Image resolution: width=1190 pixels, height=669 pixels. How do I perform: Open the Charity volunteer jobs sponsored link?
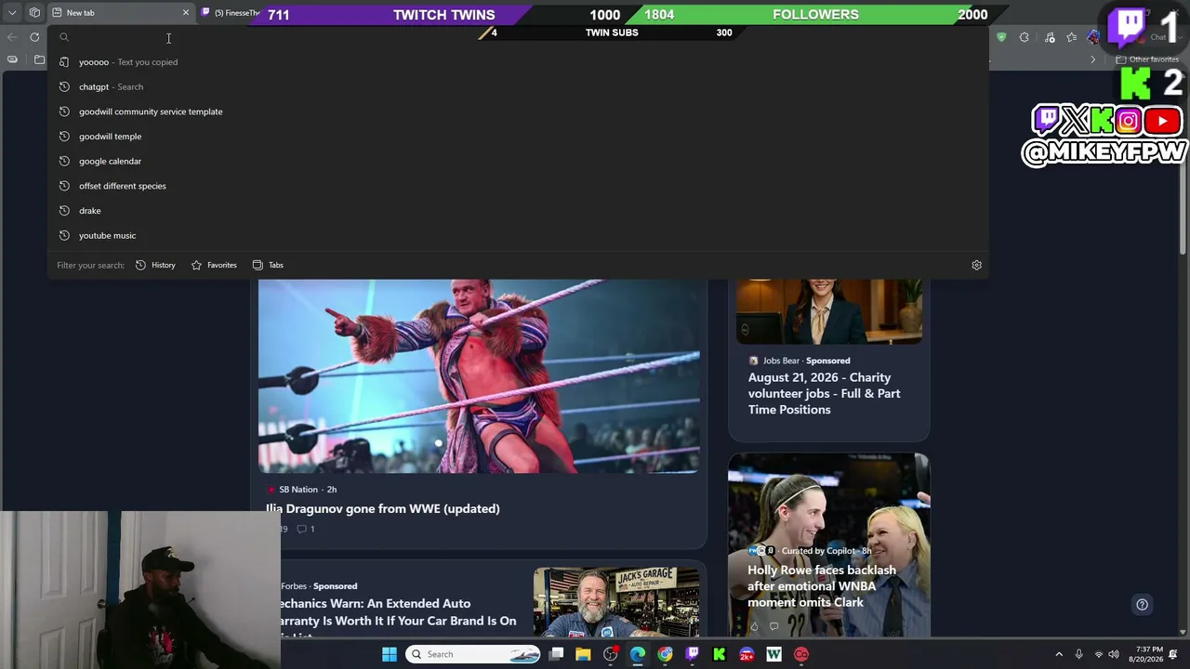point(824,393)
